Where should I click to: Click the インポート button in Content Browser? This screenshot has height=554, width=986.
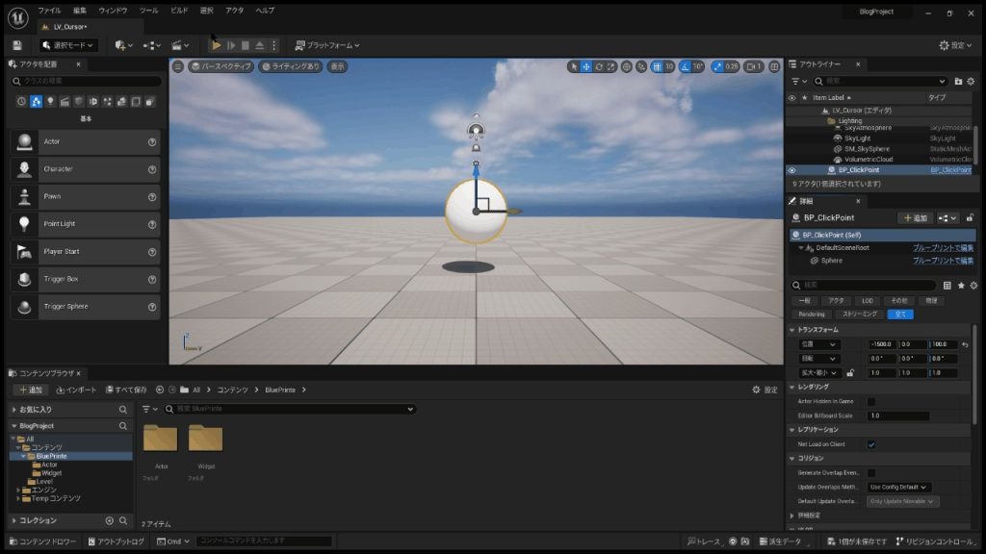(x=76, y=390)
